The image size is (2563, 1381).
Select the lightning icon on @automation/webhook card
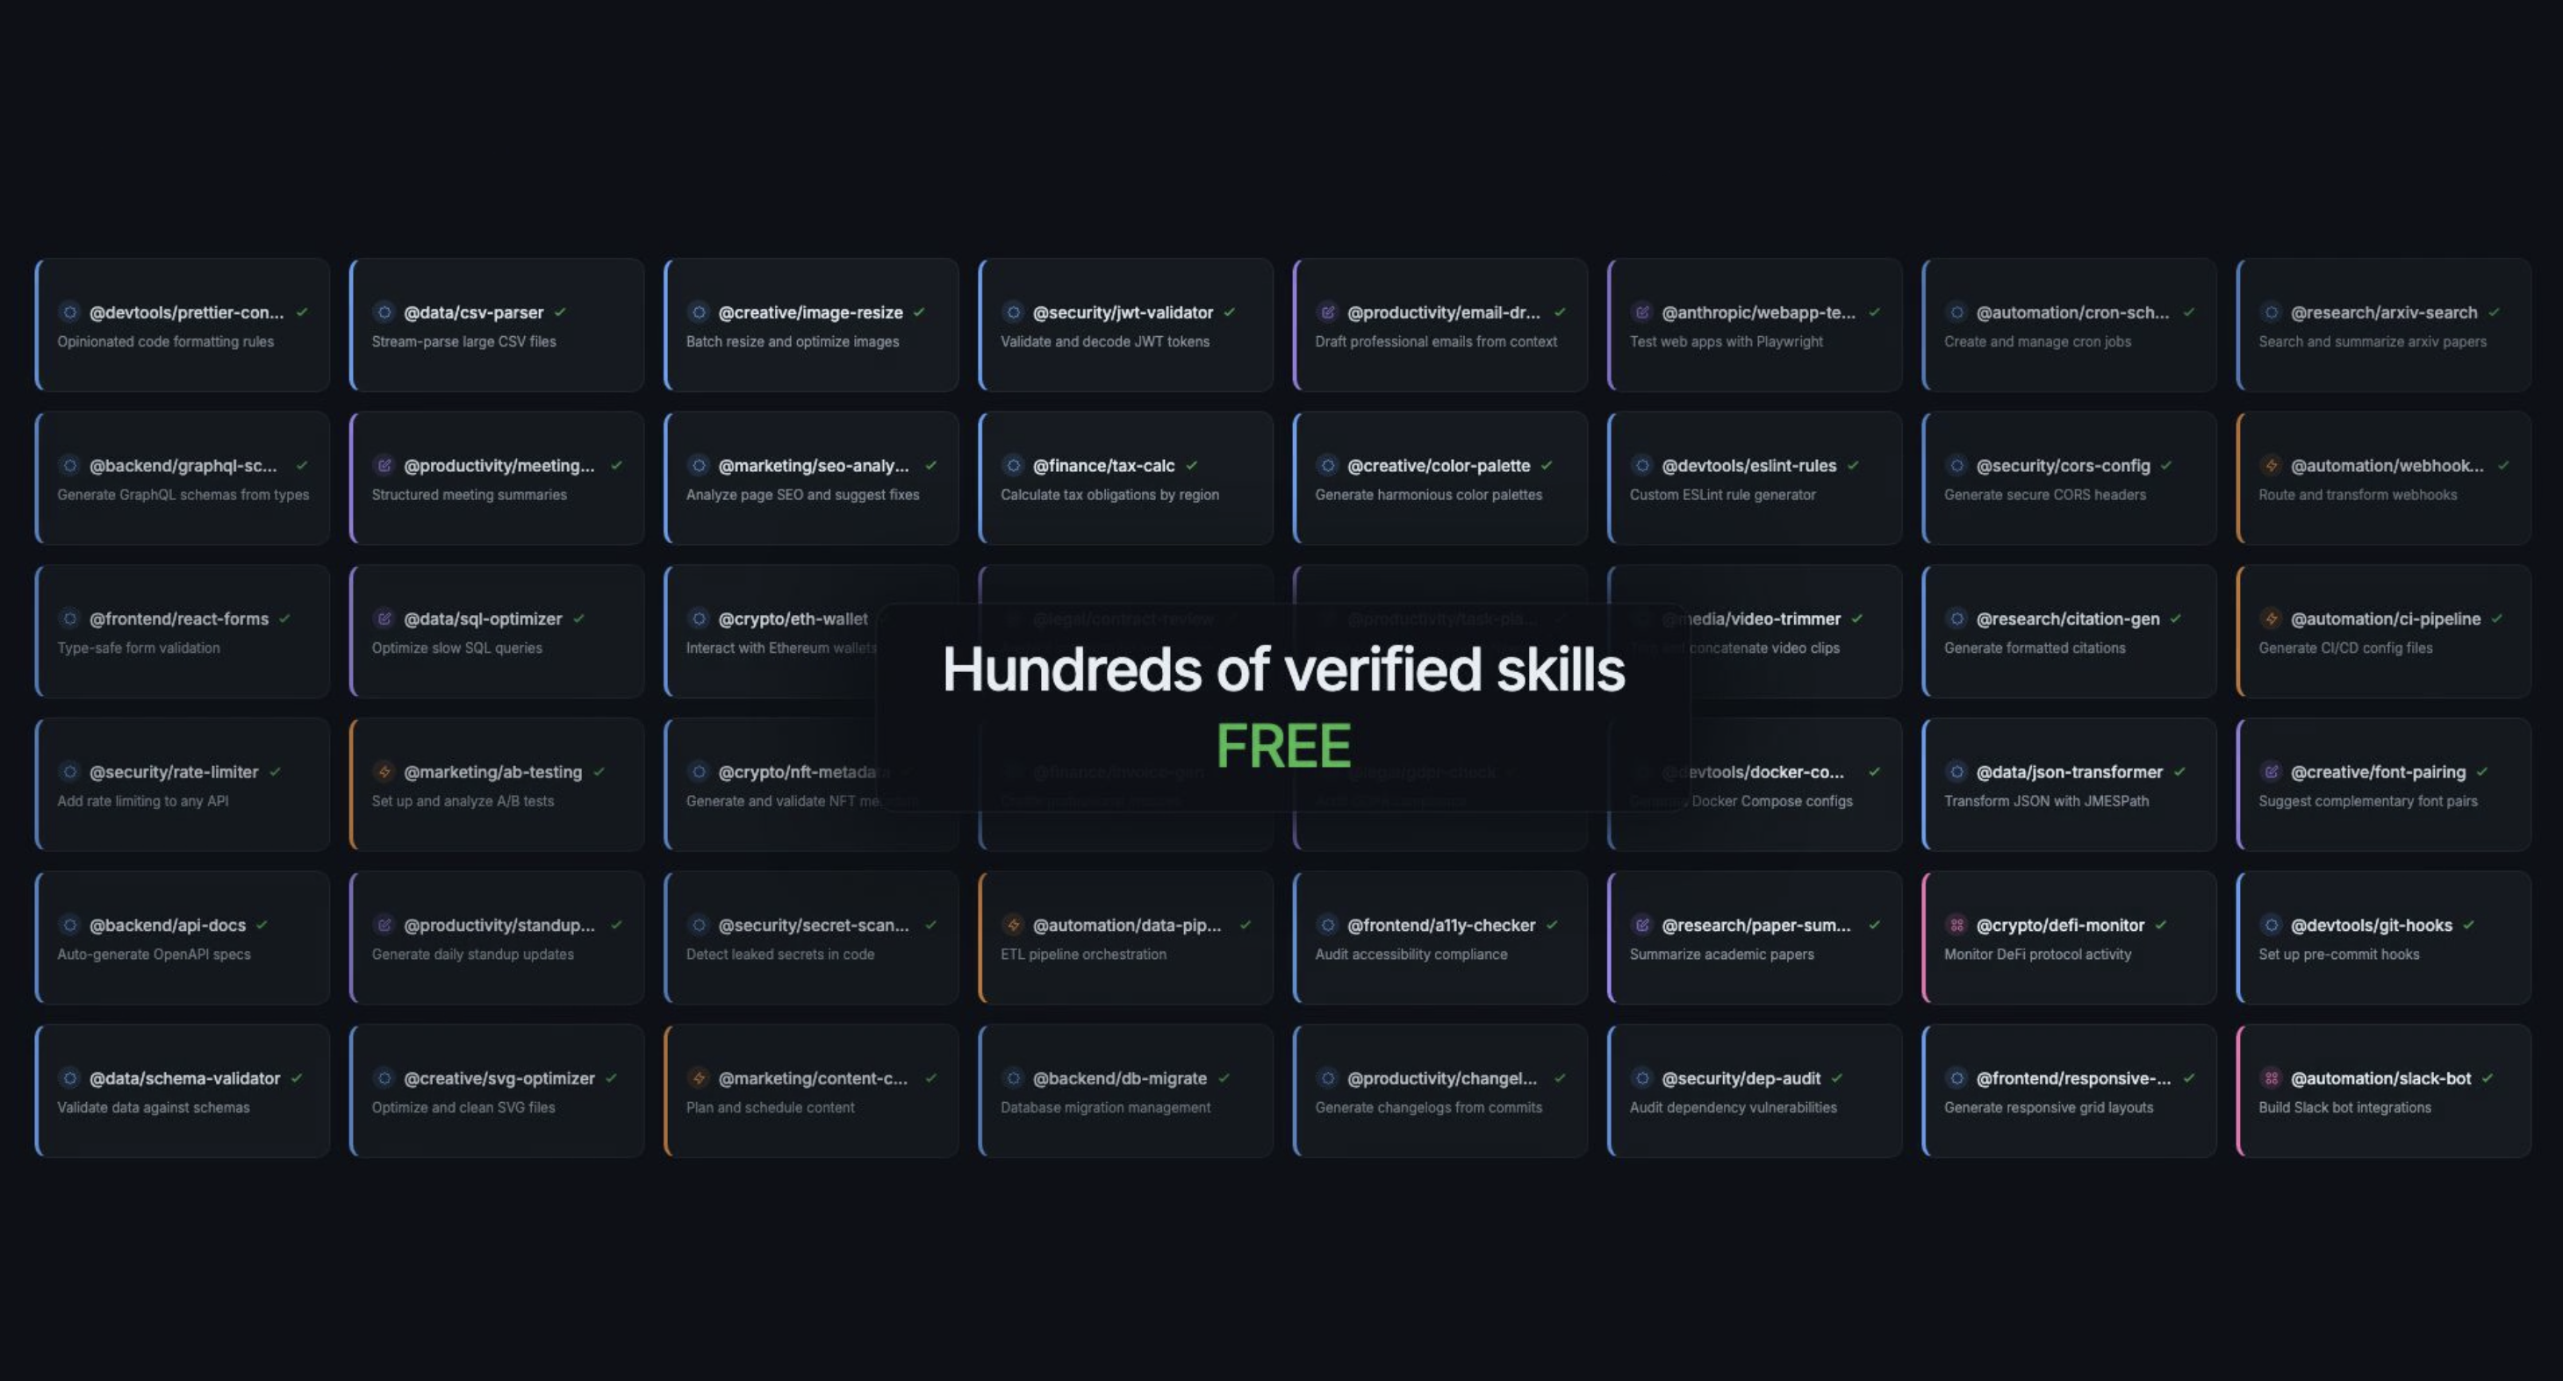coord(2272,465)
